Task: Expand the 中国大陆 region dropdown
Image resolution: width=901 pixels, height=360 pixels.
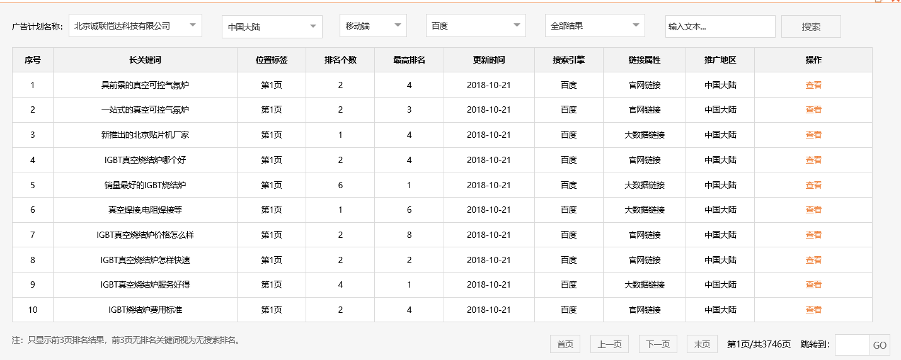Action: 272,27
